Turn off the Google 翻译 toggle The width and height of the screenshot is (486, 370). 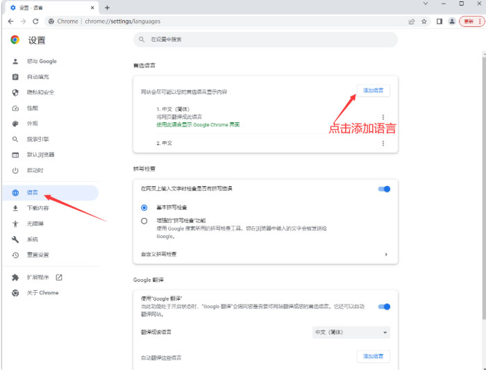tap(384, 306)
